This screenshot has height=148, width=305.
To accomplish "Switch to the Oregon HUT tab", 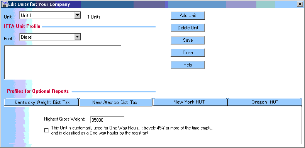I will click(x=264, y=102).
